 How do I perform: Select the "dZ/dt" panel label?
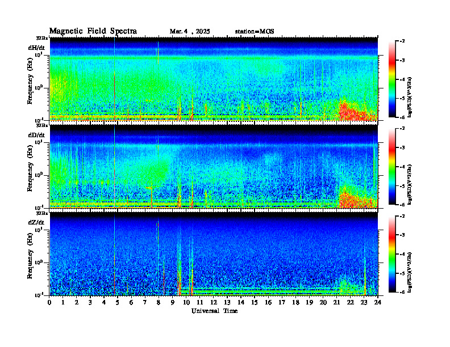(x=36, y=222)
